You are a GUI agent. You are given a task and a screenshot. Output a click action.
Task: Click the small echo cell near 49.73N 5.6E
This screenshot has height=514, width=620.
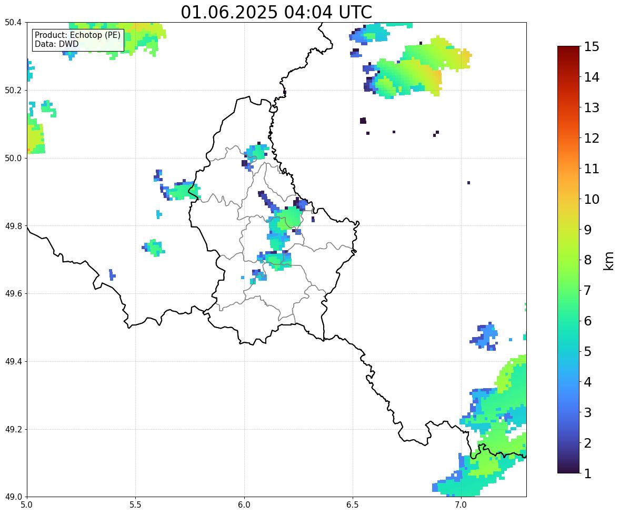[153, 248]
